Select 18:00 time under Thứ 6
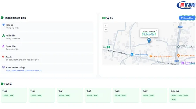The width and height of the screenshot is (196, 109). 124,96
